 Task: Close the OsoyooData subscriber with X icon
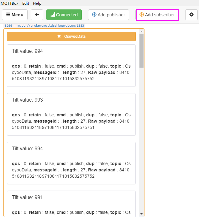(59, 36)
